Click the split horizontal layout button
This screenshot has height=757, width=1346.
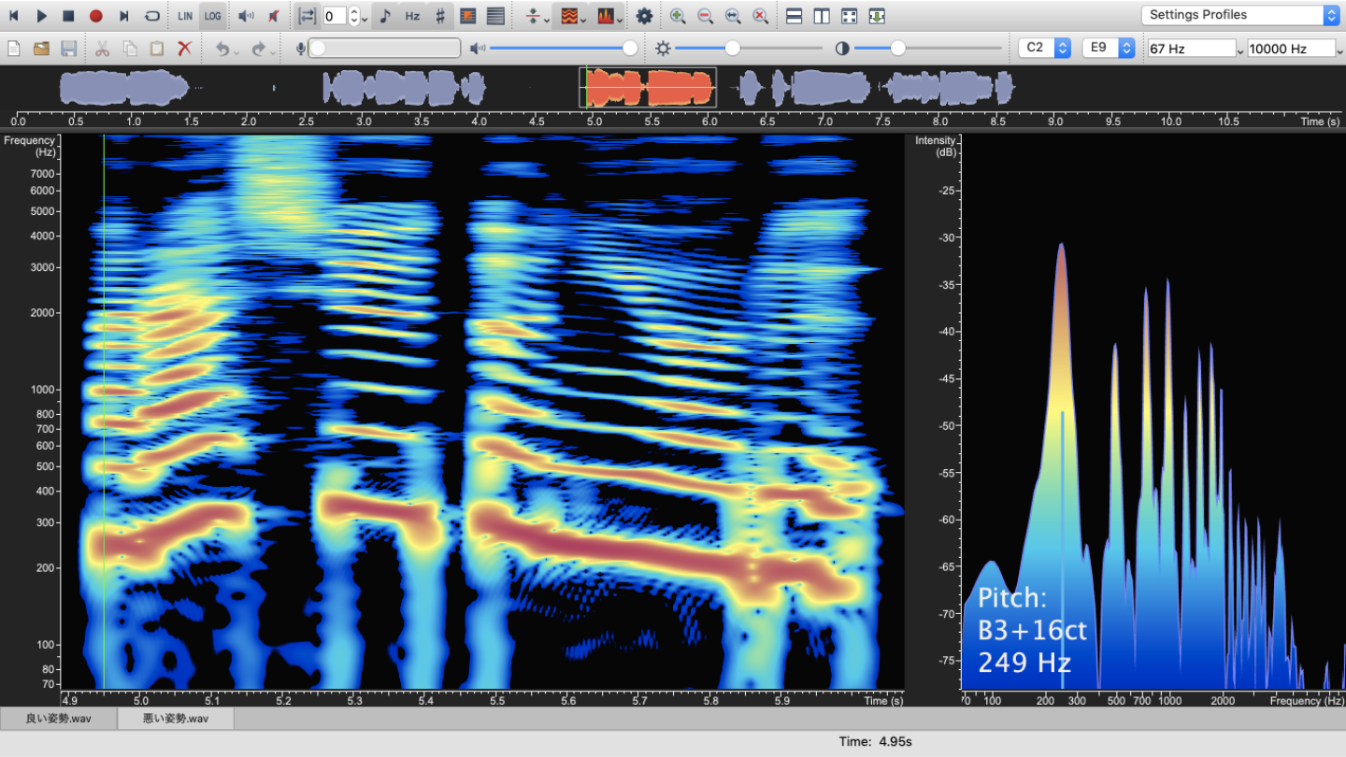coord(794,16)
